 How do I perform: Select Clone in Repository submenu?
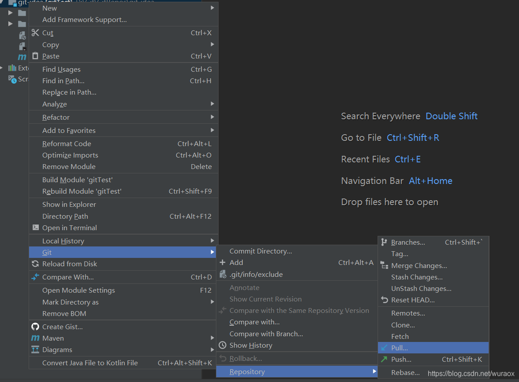coord(433,325)
